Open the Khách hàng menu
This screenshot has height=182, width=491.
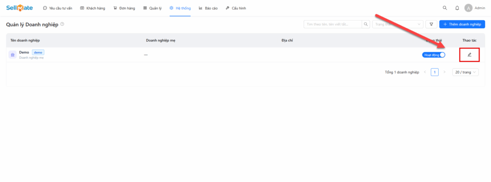click(x=93, y=8)
